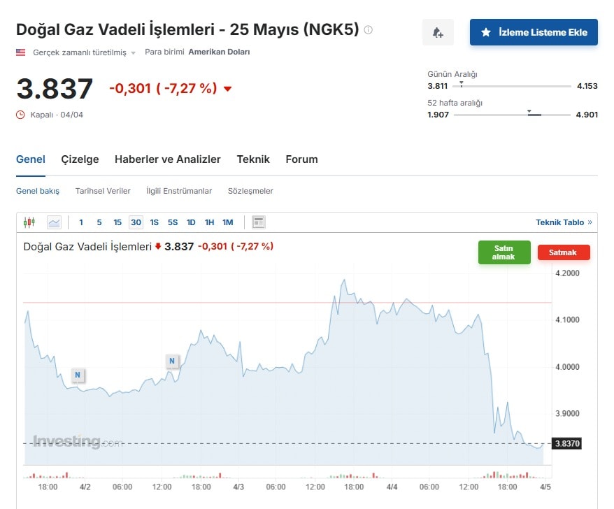Click the info icon beside NGK5 title

pyautogui.click(x=369, y=30)
